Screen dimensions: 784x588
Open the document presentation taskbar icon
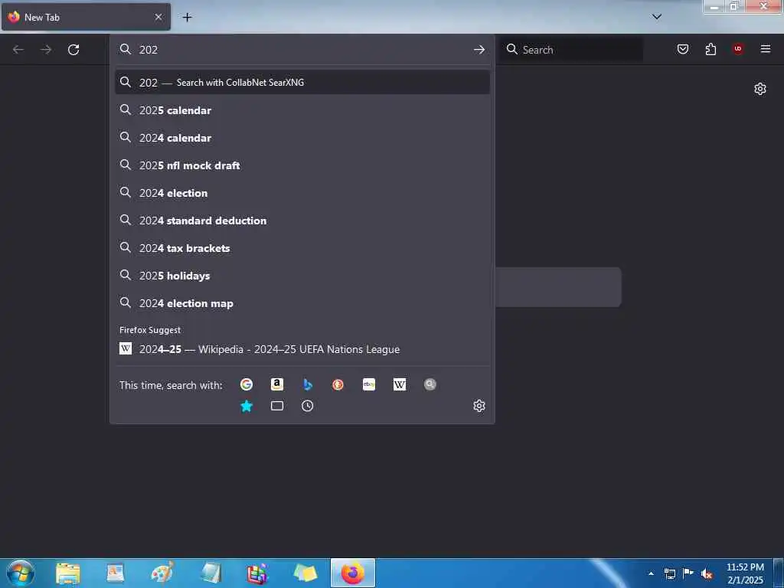(115, 573)
